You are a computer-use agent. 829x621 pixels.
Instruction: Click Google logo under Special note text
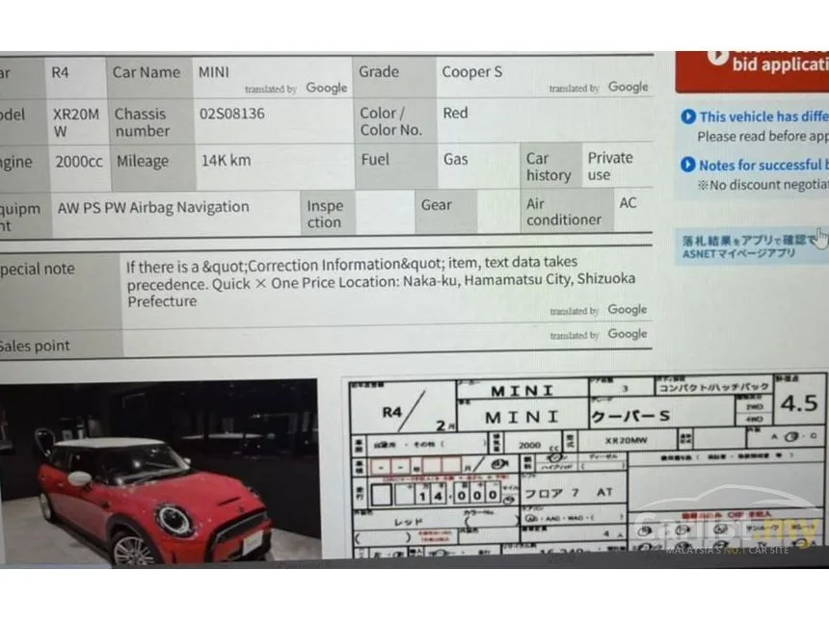pos(627,309)
